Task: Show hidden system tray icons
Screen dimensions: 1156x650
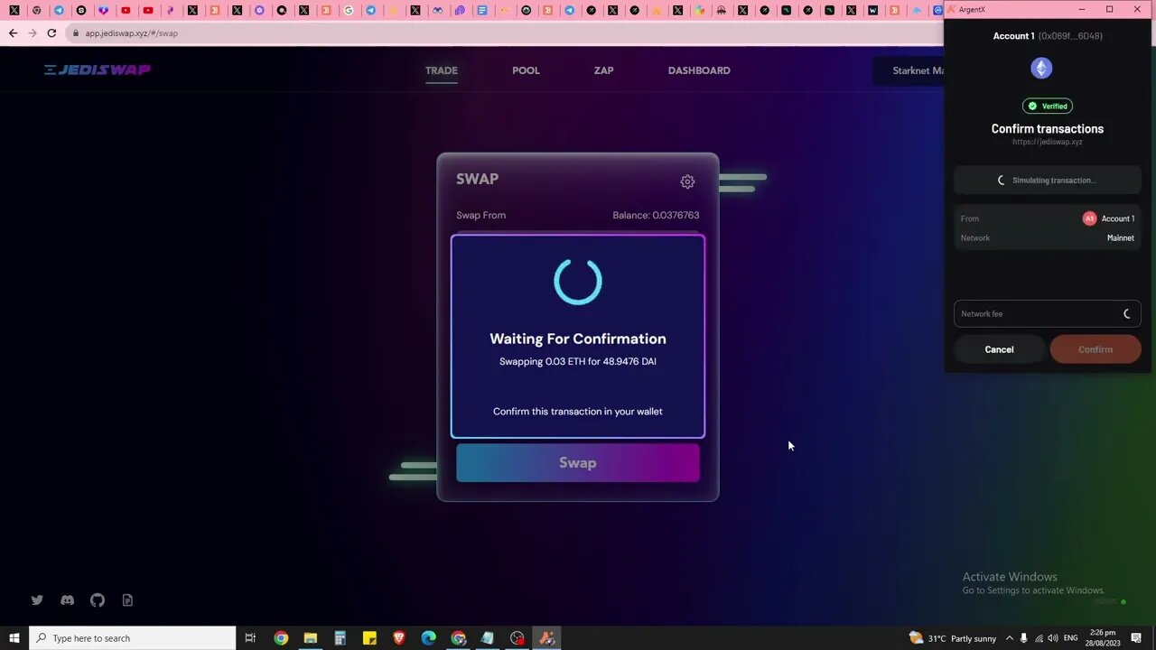Action: tap(1010, 638)
